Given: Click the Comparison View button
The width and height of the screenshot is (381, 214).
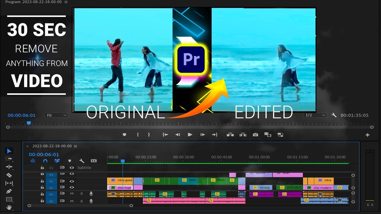Looking at the screenshot, I should pyautogui.click(x=268, y=135).
